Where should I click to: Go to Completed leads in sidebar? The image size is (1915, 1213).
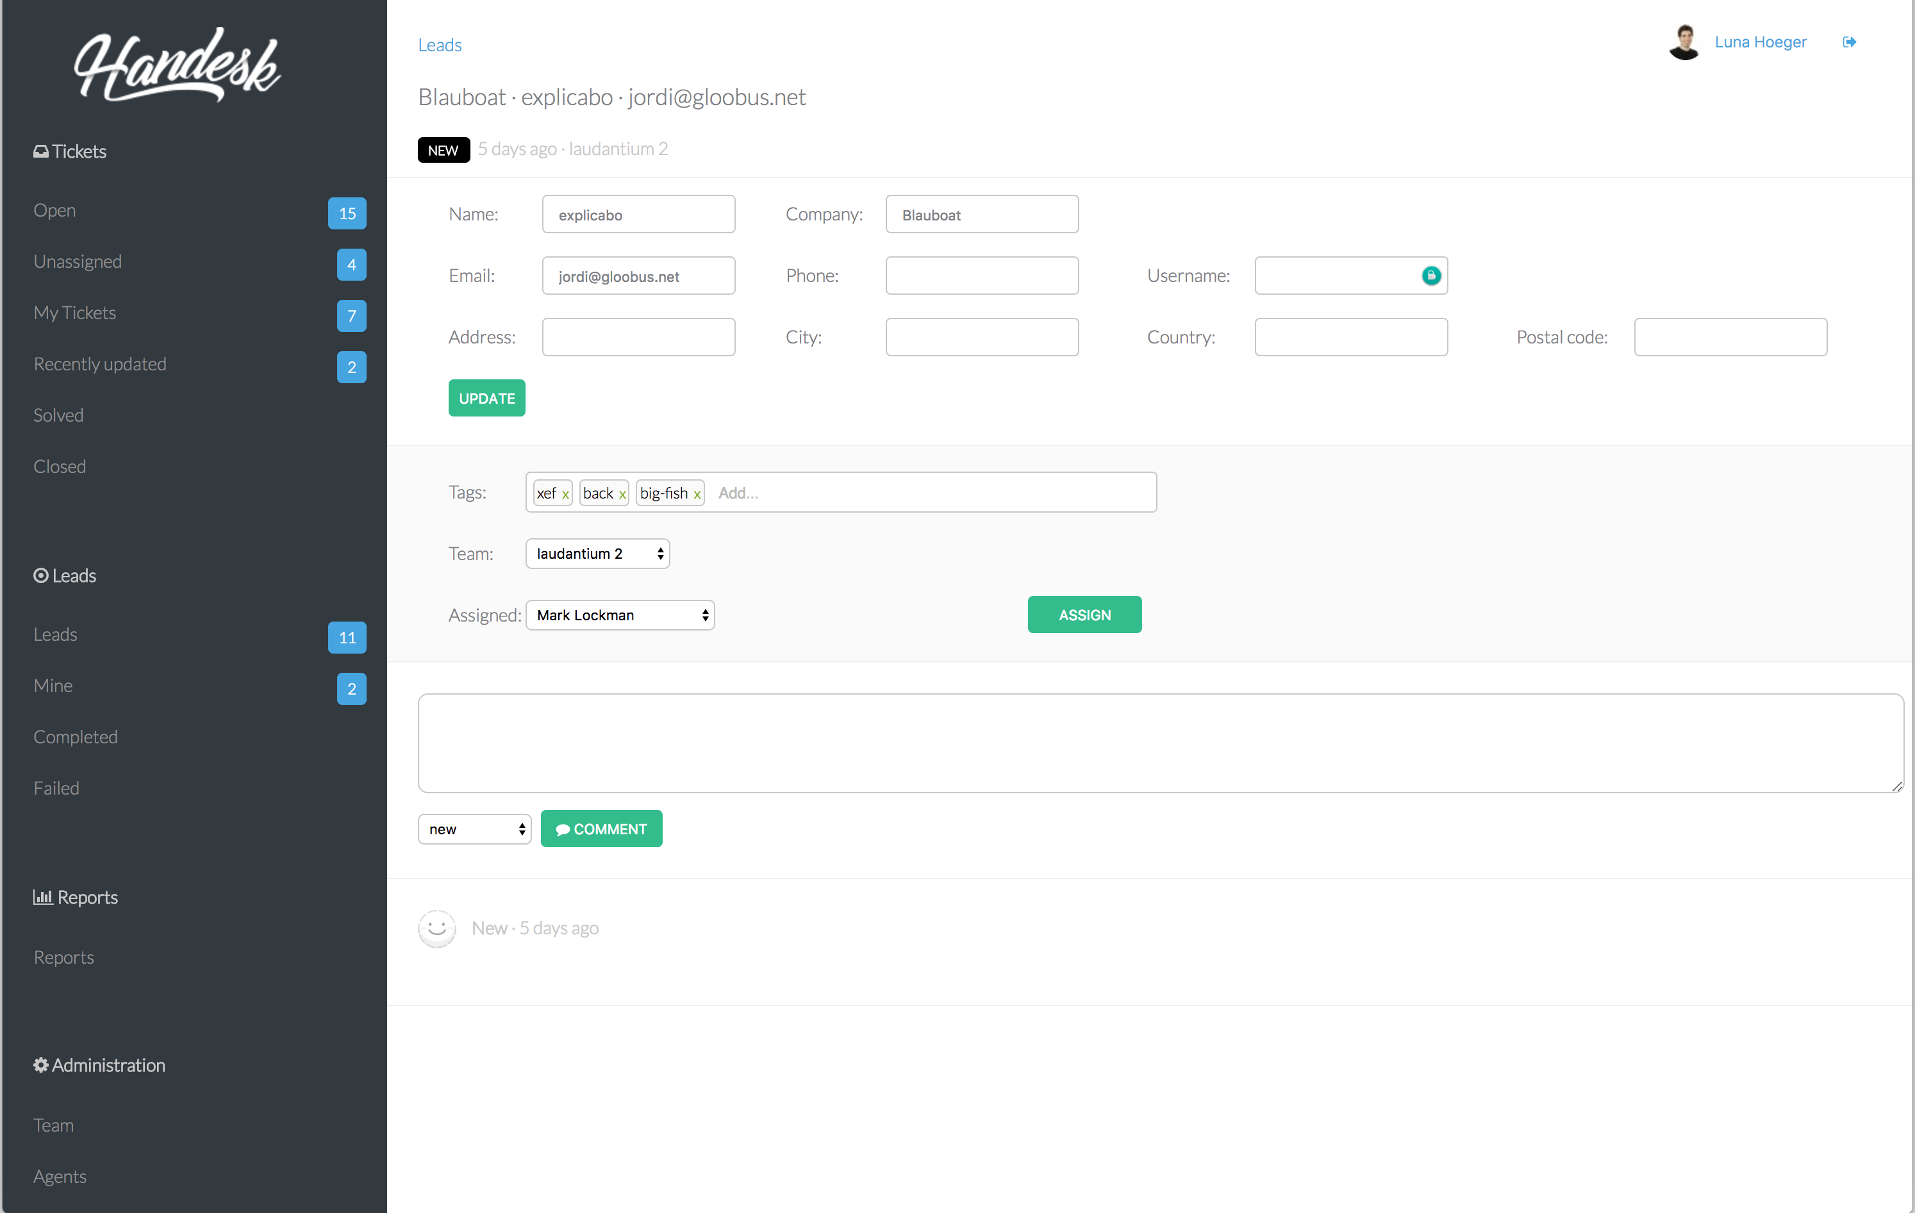76,737
